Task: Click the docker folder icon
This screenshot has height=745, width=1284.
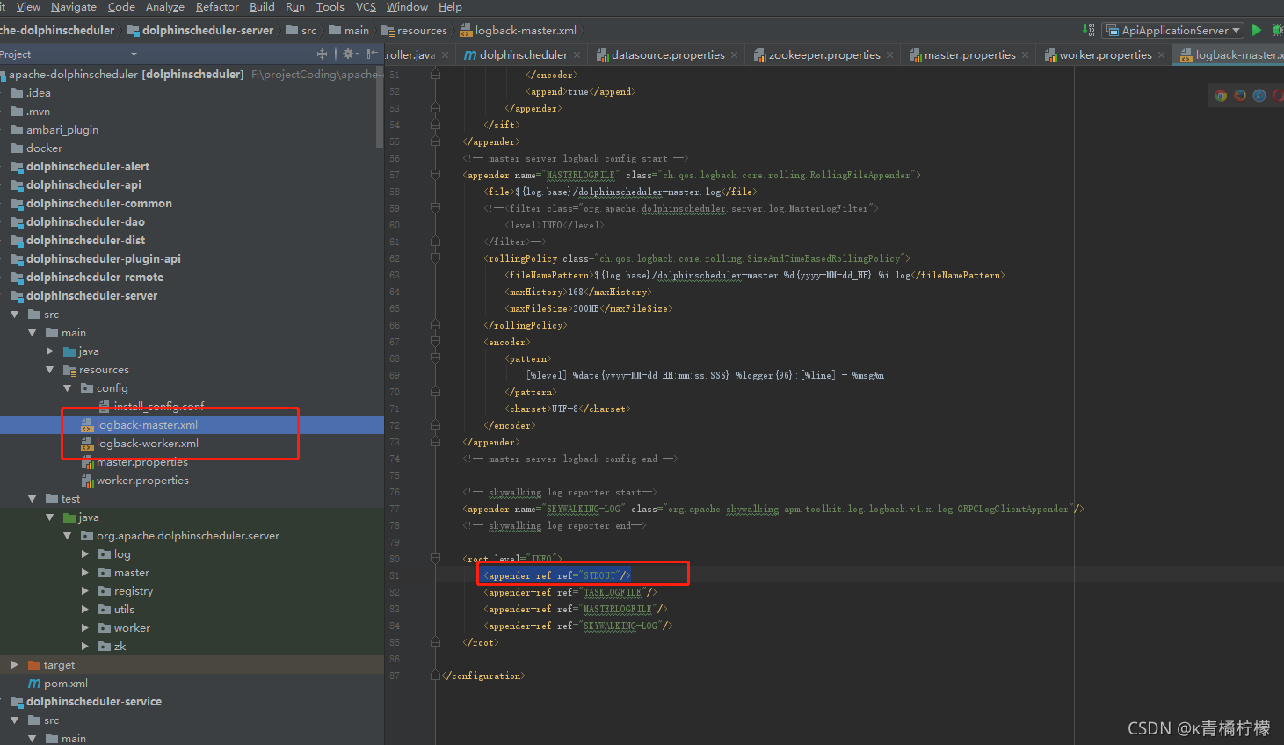Action: pos(17,148)
